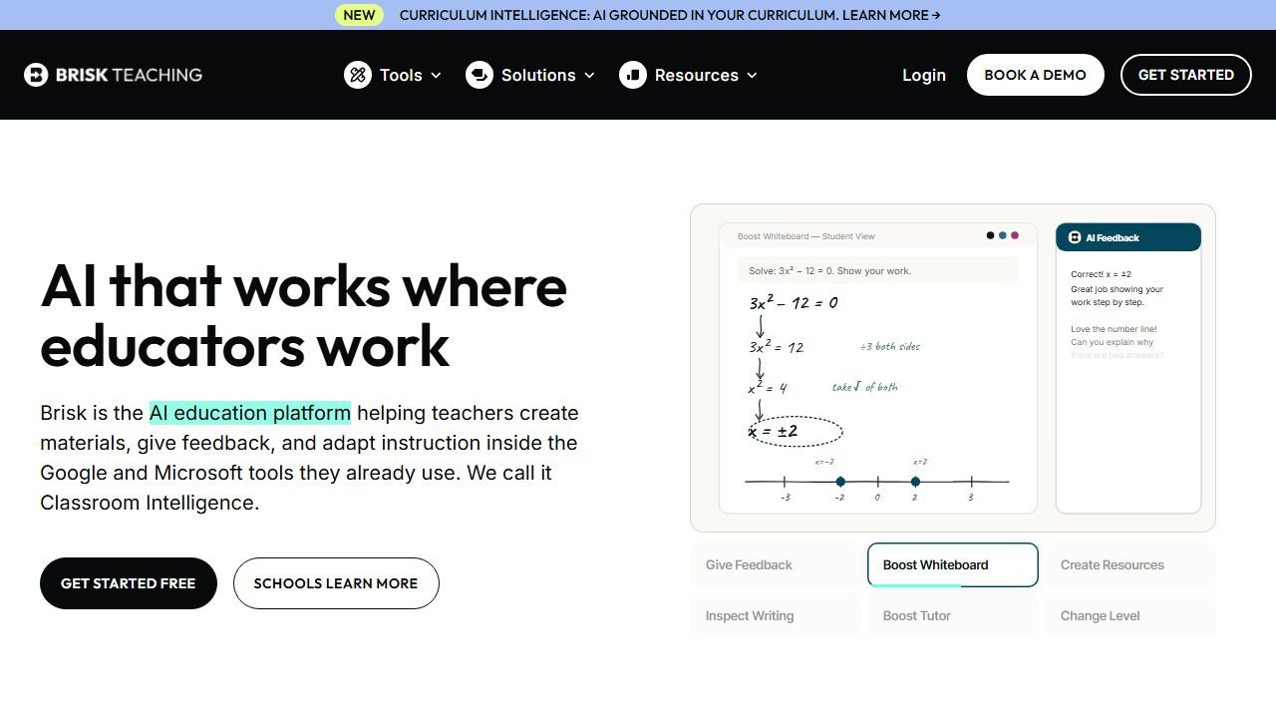
Task: Expand the Resources dropdown chevron
Action: coord(752,75)
